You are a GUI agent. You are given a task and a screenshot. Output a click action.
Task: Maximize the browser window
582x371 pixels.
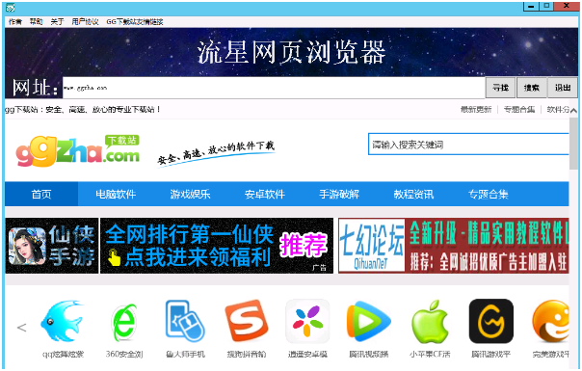click(x=546, y=6)
